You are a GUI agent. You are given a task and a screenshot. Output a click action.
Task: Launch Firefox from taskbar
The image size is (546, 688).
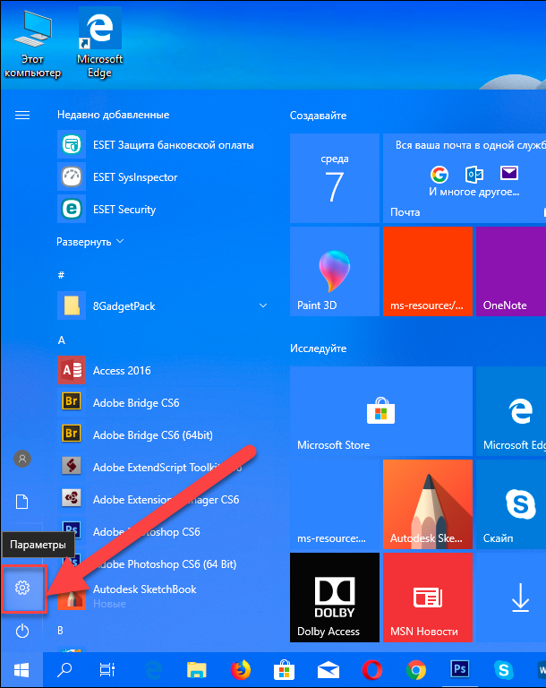click(240, 670)
